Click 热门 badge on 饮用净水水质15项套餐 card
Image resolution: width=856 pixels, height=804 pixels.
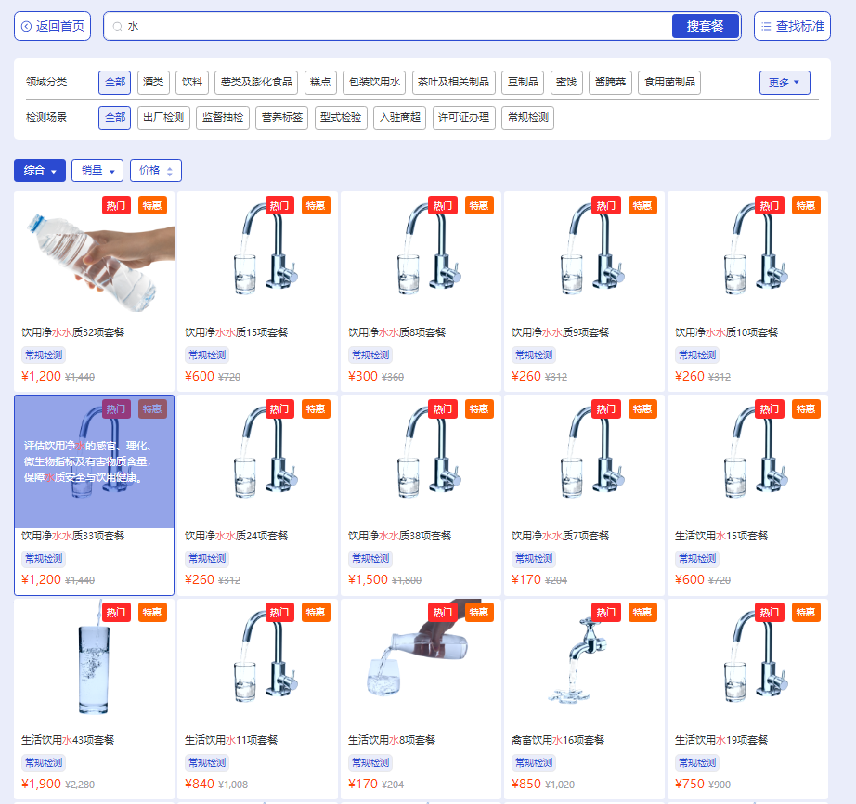pyautogui.click(x=279, y=205)
